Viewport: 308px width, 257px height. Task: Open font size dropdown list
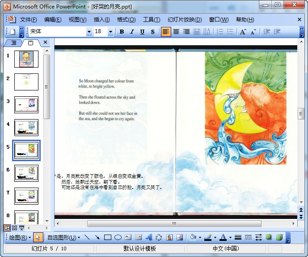click(x=110, y=32)
